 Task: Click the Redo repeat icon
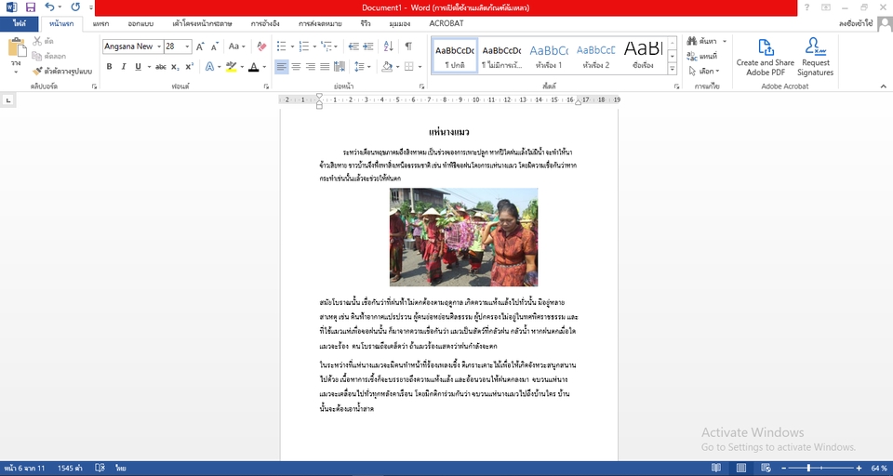click(75, 7)
